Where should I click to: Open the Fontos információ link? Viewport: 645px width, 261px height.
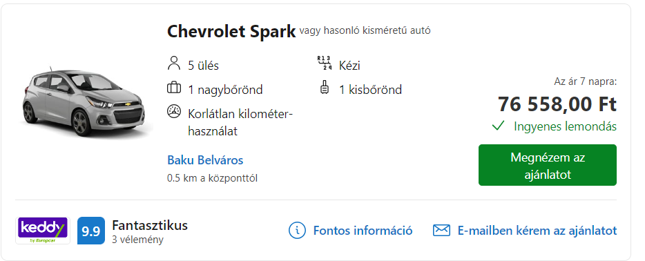tap(363, 230)
